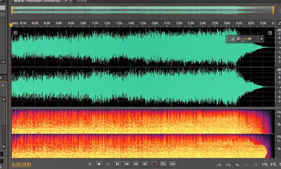Viewport: 281px width, 169px height.
Task: Click the timecode display 0:00.000
Action: tap(21, 164)
